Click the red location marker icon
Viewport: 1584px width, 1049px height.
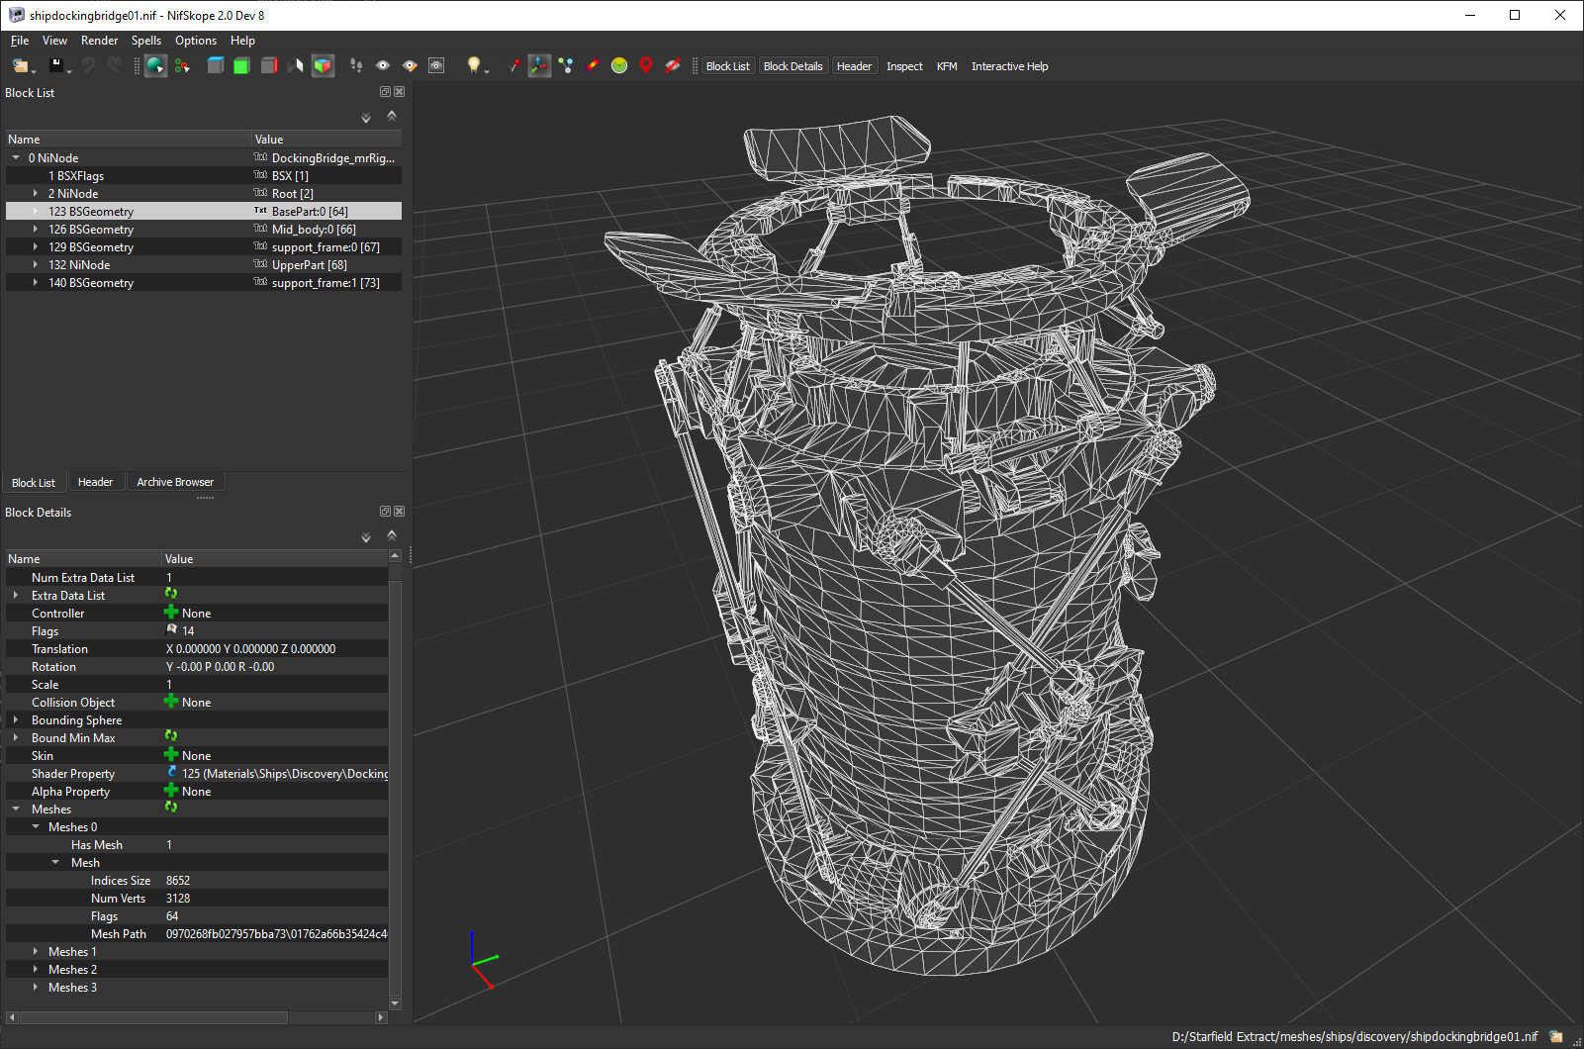pyautogui.click(x=646, y=65)
